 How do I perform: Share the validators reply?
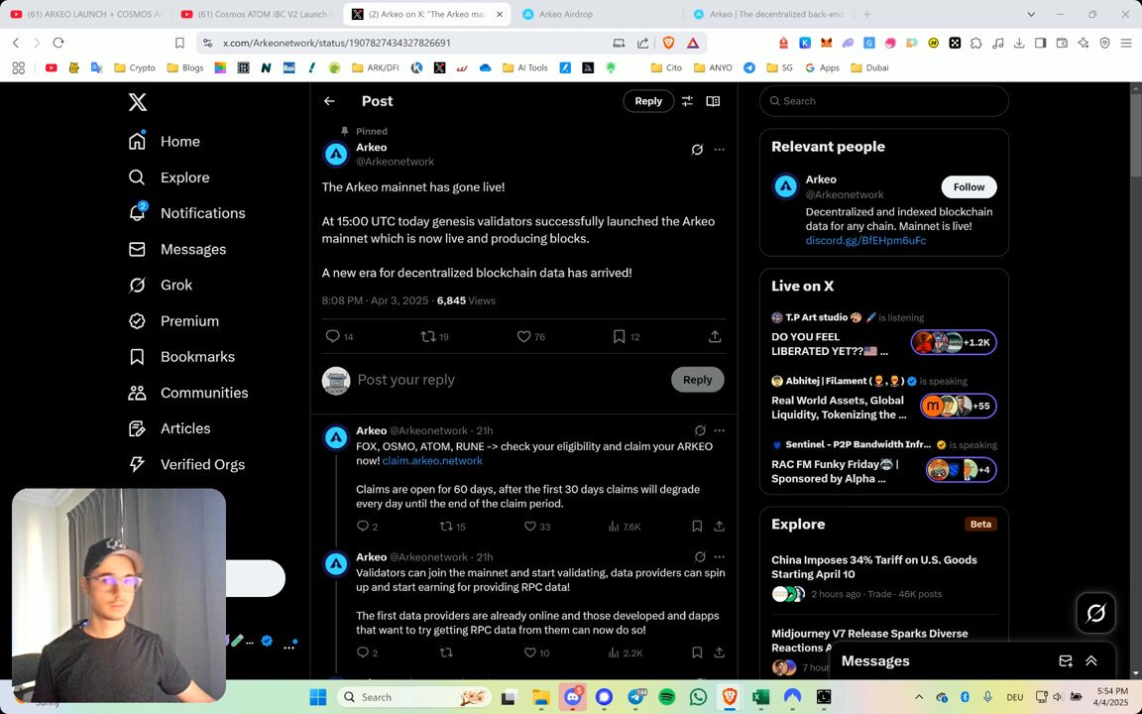[719, 653]
